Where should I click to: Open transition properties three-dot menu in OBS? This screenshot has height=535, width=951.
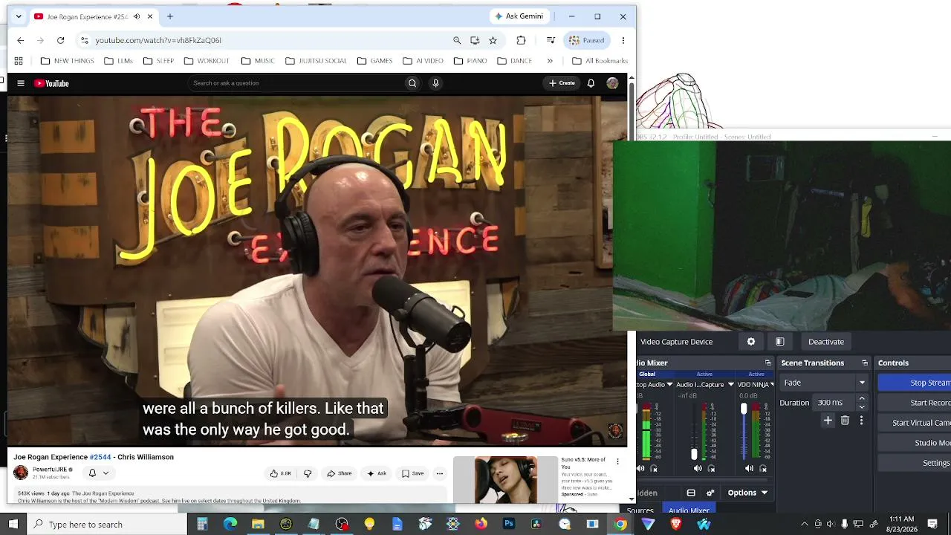[x=861, y=421]
